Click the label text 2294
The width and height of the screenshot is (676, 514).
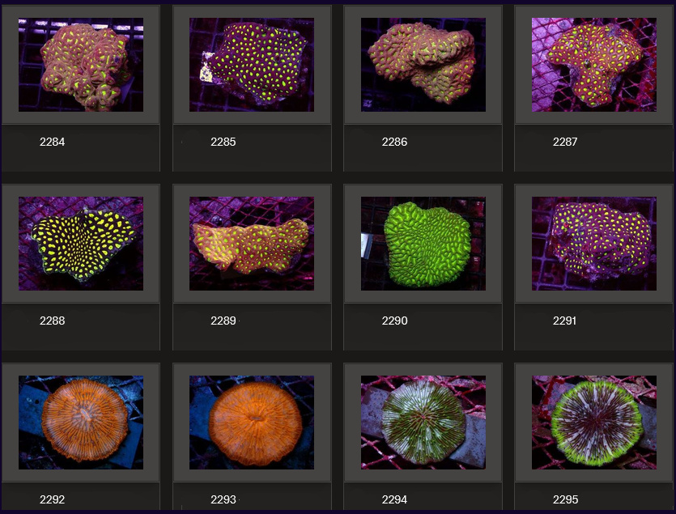coord(394,499)
